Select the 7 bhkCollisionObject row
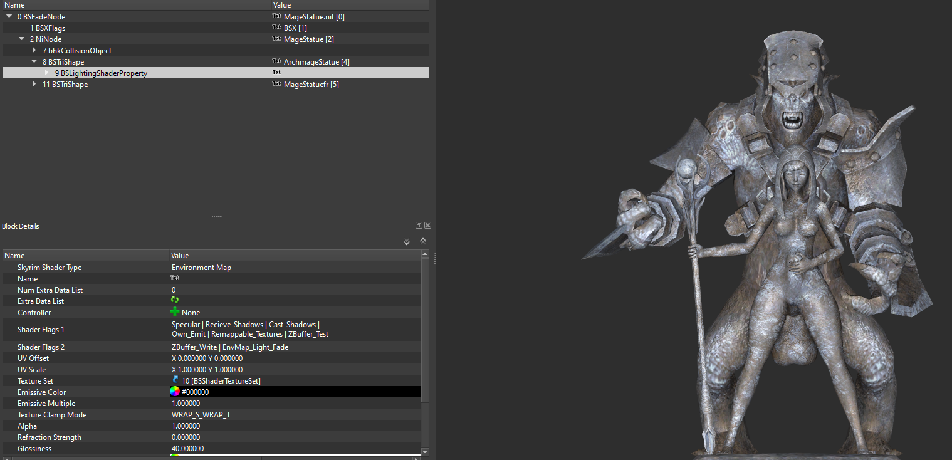This screenshot has width=952, height=460. (x=216, y=50)
